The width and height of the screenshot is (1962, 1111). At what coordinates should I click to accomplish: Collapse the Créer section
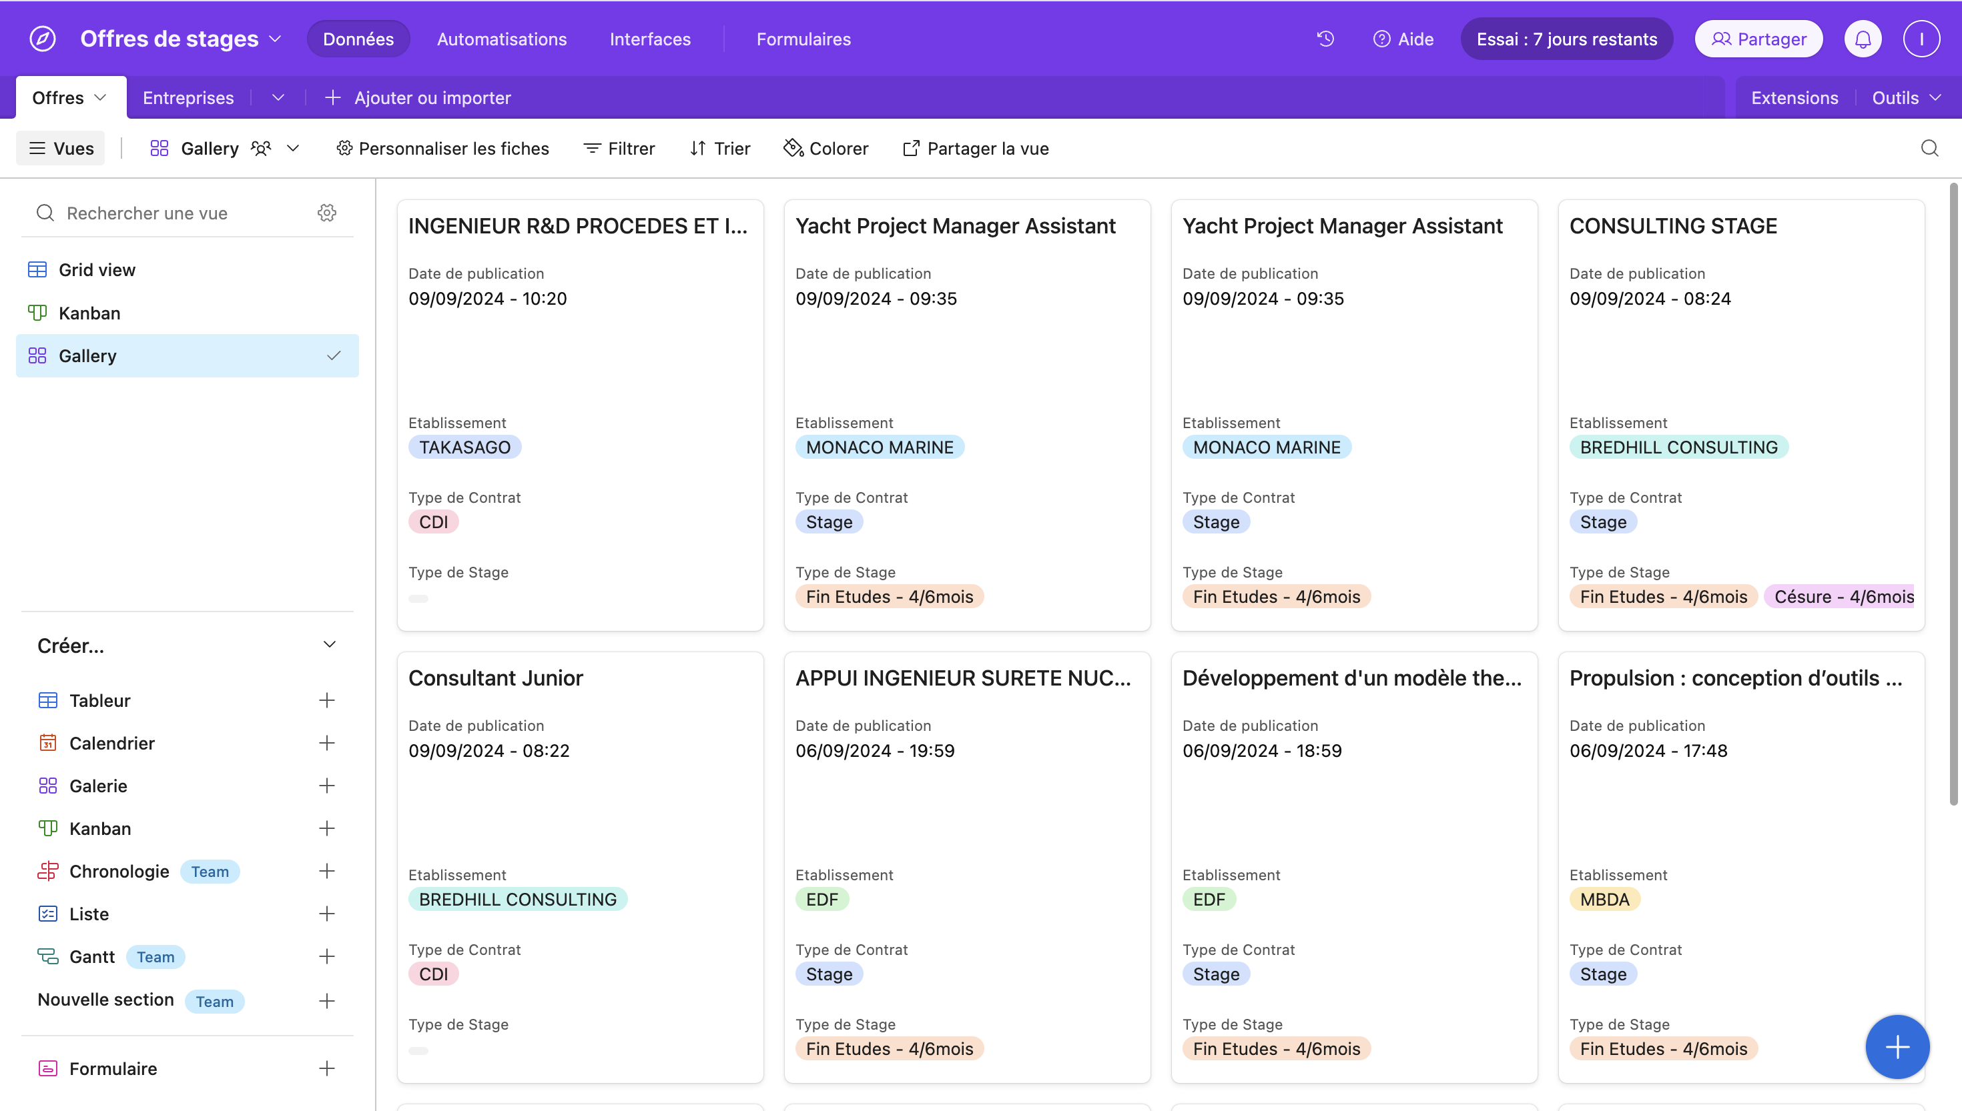click(x=329, y=645)
